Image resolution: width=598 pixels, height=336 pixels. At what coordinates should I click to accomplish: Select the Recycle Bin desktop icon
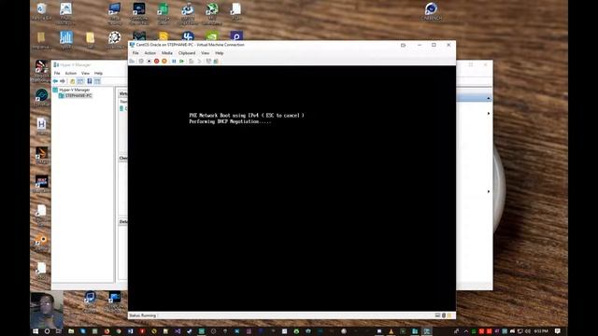(41, 11)
